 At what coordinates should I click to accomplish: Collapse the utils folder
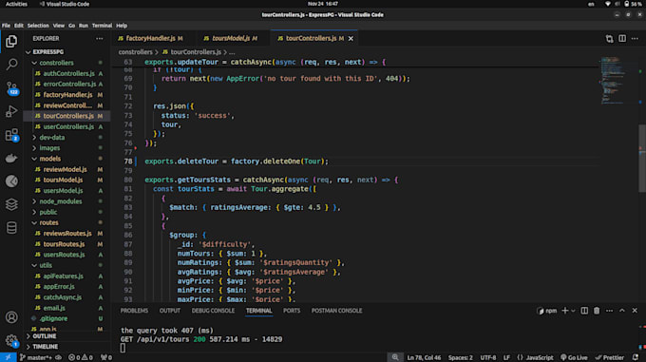click(34, 265)
